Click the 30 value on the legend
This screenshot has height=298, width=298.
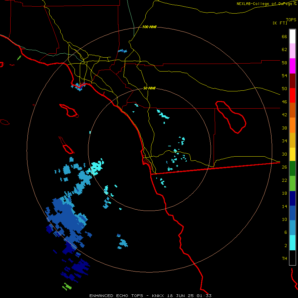pyautogui.click(x=284, y=154)
